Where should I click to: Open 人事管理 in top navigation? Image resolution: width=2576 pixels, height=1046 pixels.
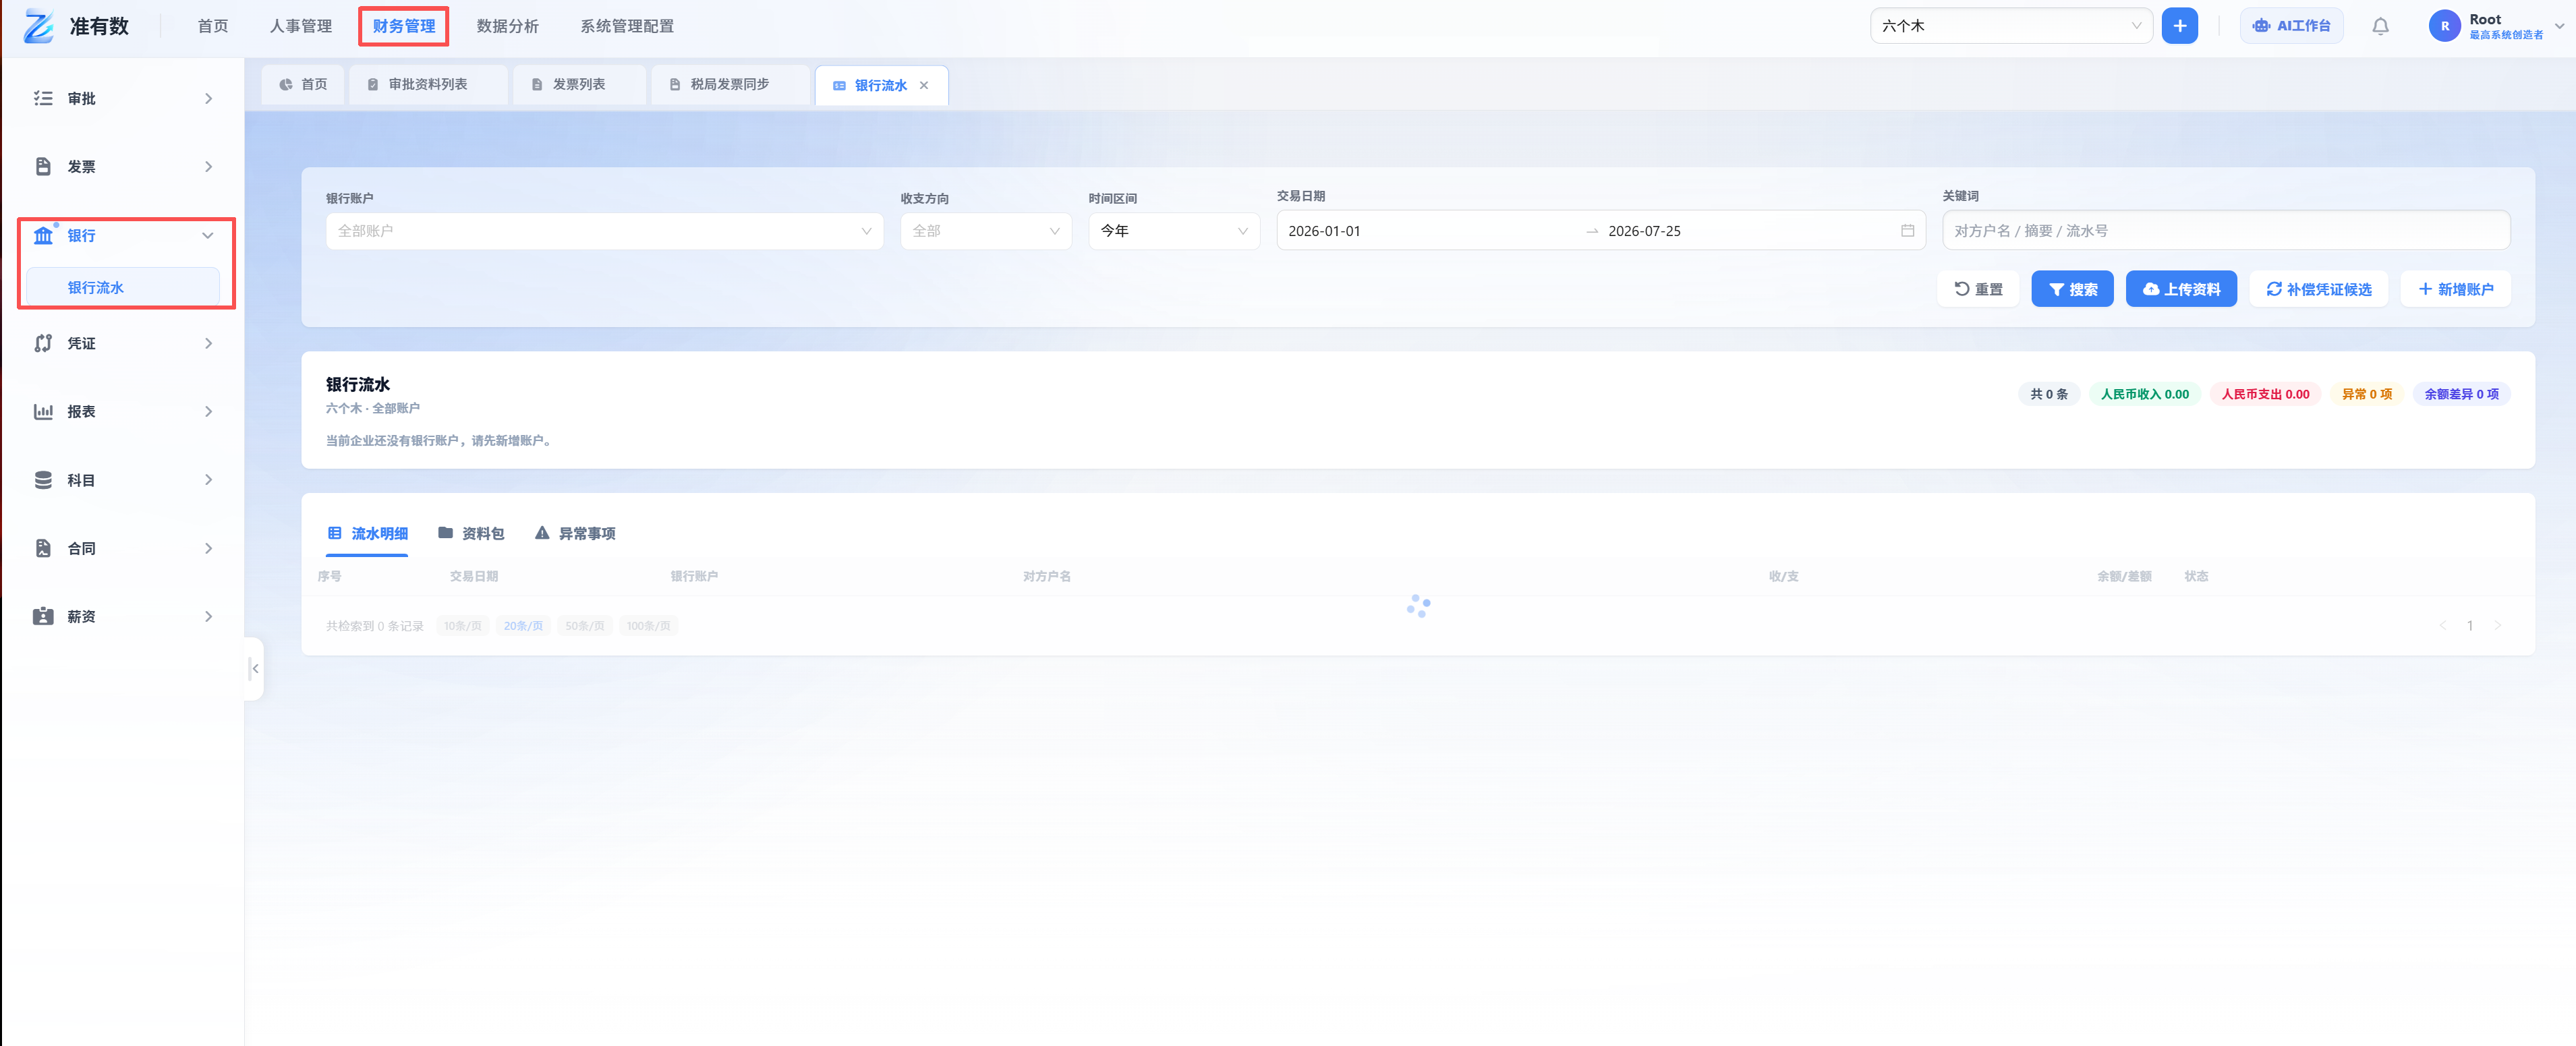coord(300,26)
